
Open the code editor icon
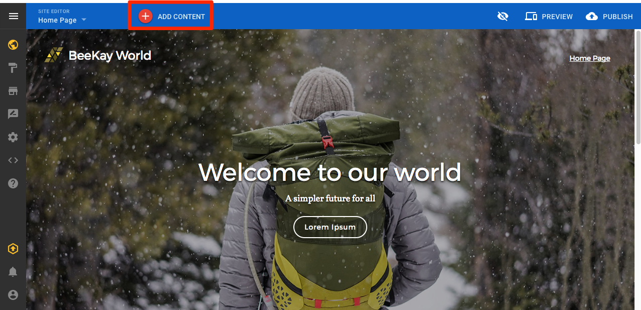(x=13, y=160)
